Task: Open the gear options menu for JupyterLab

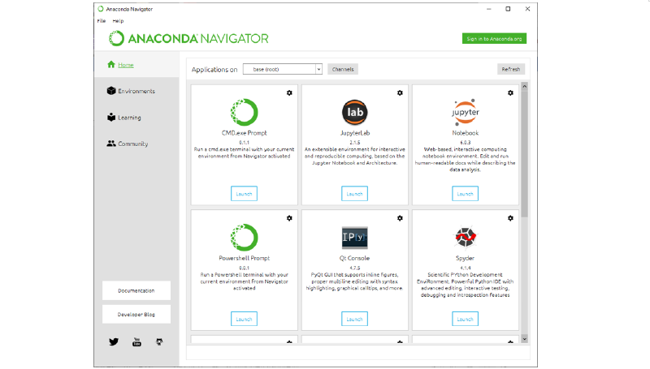Action: coord(400,93)
